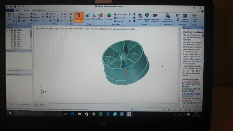233x131 pixels.
Task: Insert a plane from Insertar group
Action: [130, 14]
